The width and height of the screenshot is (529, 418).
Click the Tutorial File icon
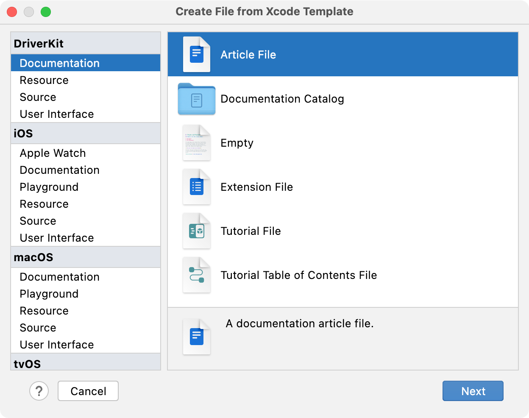[196, 231]
